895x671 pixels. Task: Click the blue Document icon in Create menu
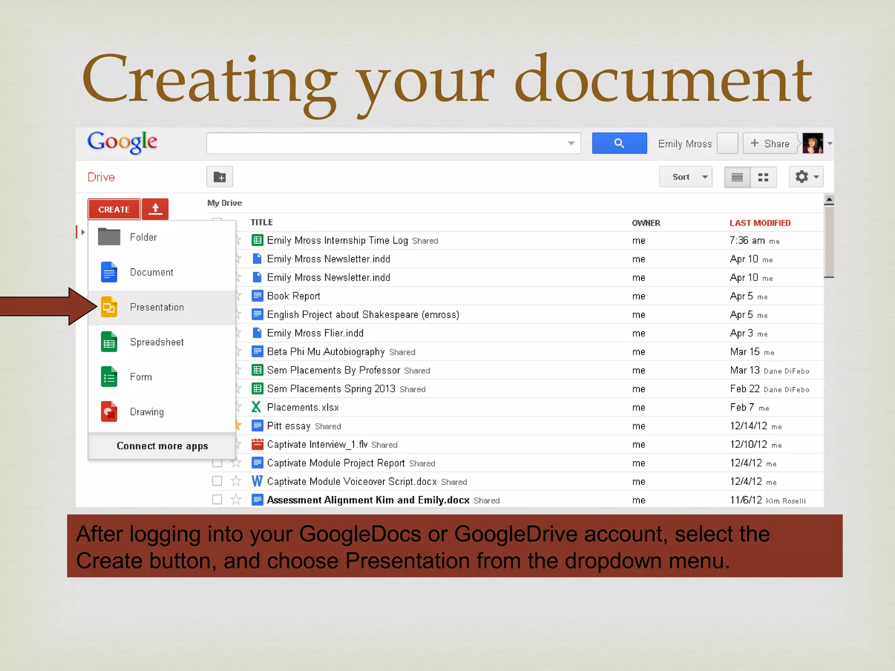click(109, 272)
